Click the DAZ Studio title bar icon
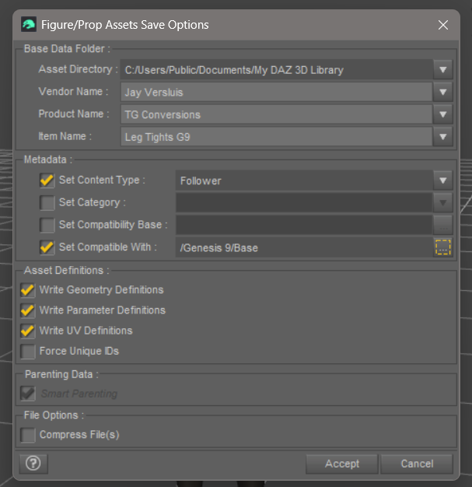 pos(29,25)
